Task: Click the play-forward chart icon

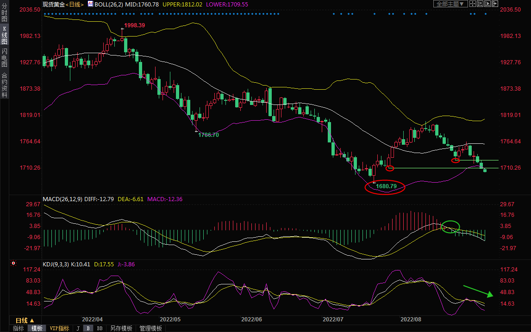Action: coord(488,4)
